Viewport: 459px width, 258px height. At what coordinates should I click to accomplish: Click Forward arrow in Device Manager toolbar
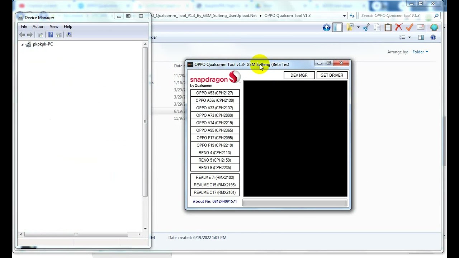pyautogui.click(x=30, y=35)
